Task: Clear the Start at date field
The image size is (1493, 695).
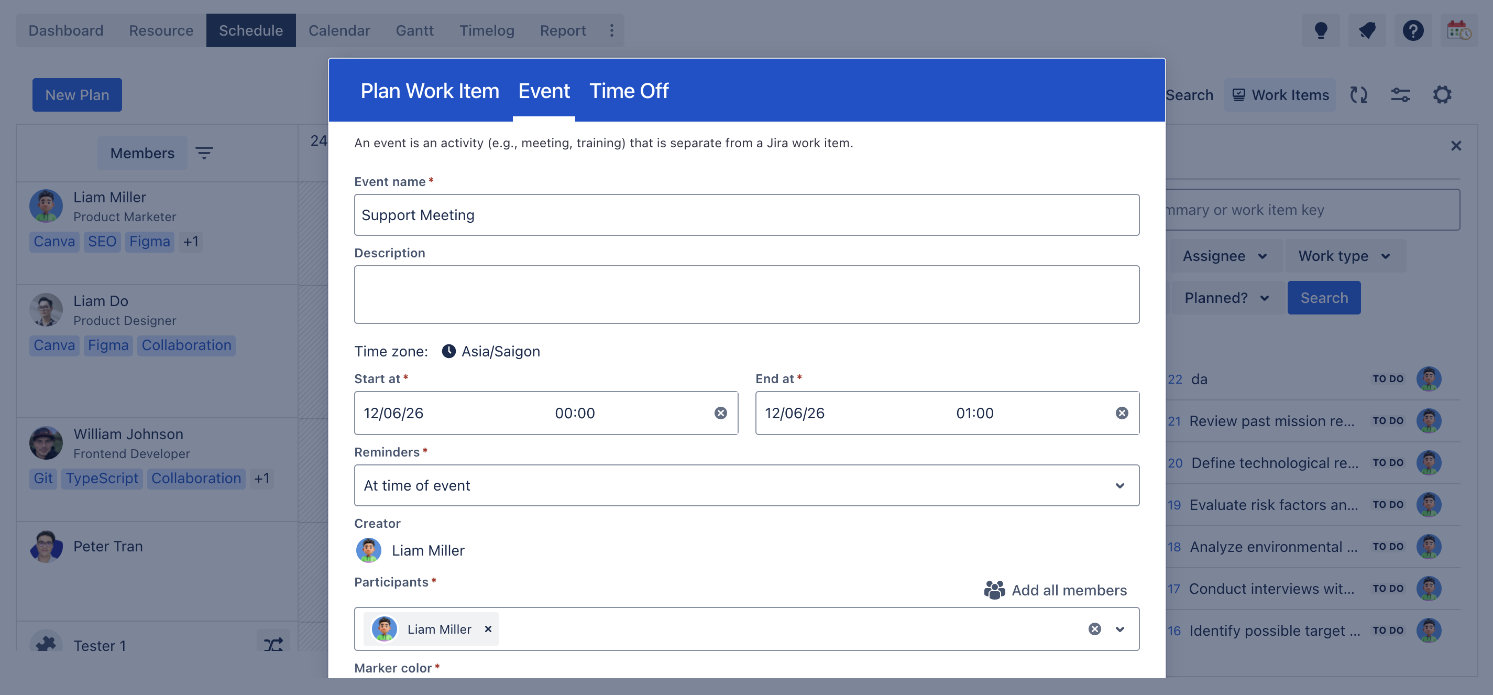Action: click(720, 412)
